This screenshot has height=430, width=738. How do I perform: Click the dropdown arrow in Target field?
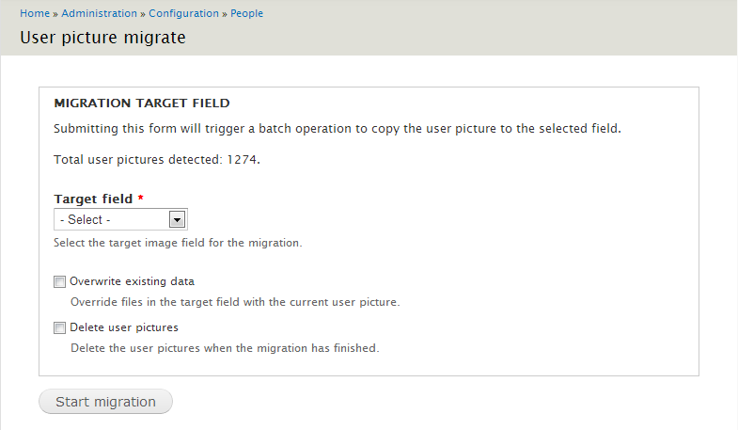click(177, 219)
